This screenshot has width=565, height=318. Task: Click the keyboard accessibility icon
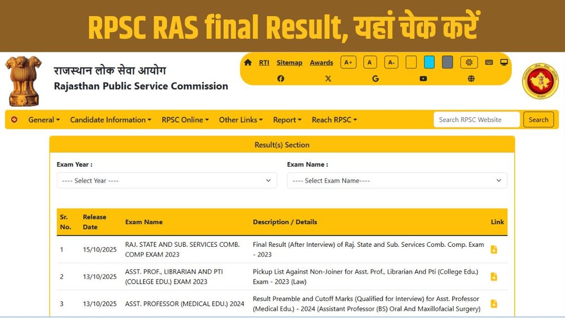(489, 63)
